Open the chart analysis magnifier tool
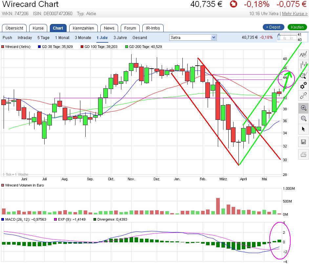This screenshot has width=309, height=264. tap(303, 76)
